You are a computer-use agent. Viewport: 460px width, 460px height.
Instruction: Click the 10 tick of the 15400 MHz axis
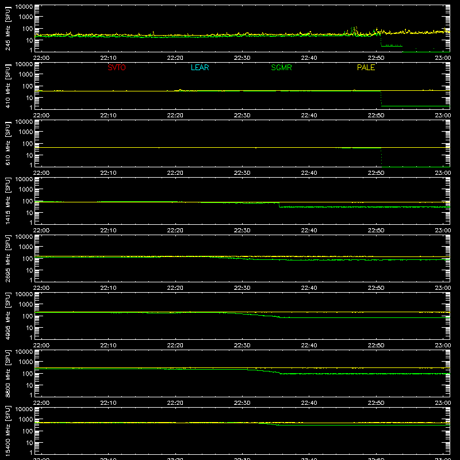29,443
